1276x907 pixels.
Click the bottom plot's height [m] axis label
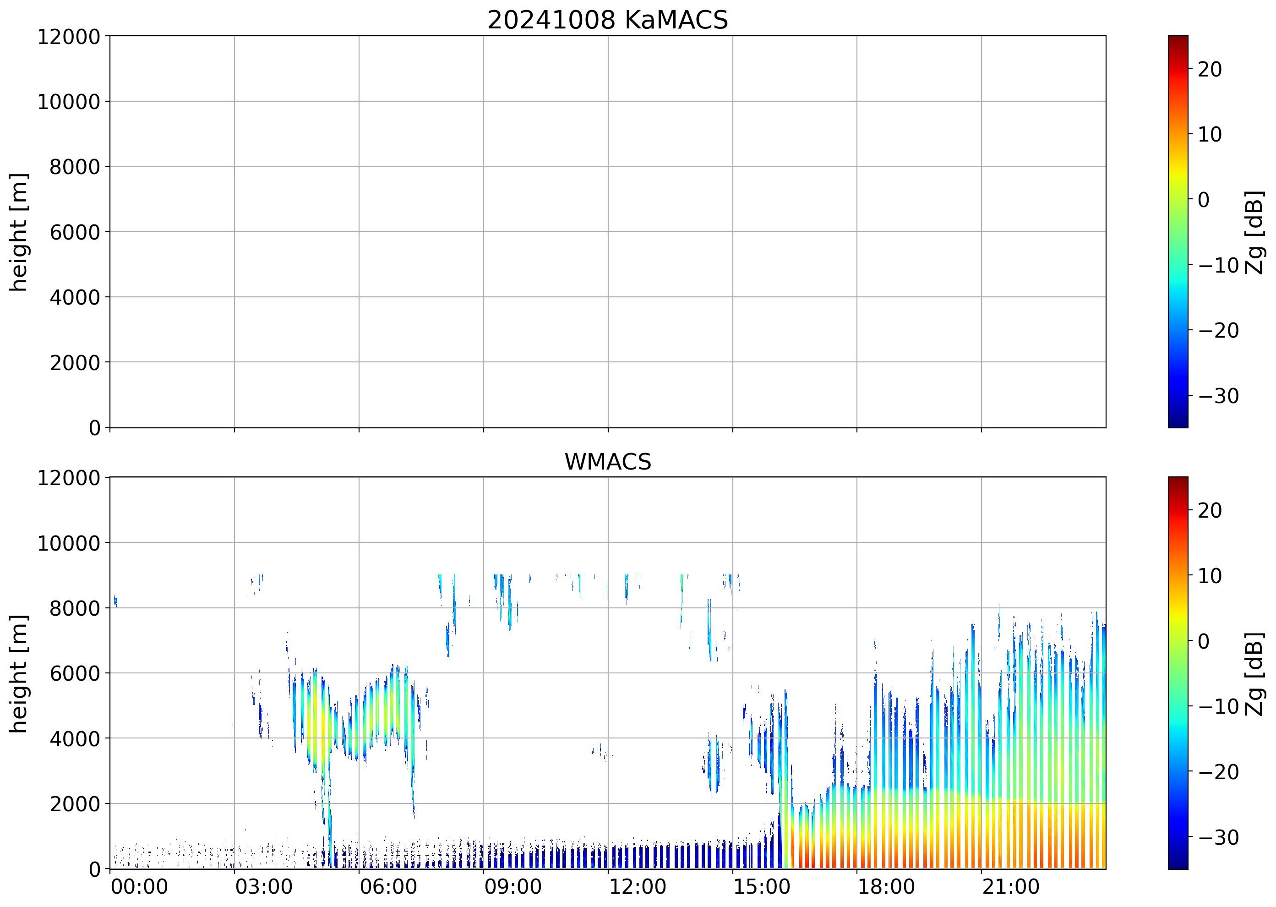pyautogui.click(x=18, y=673)
